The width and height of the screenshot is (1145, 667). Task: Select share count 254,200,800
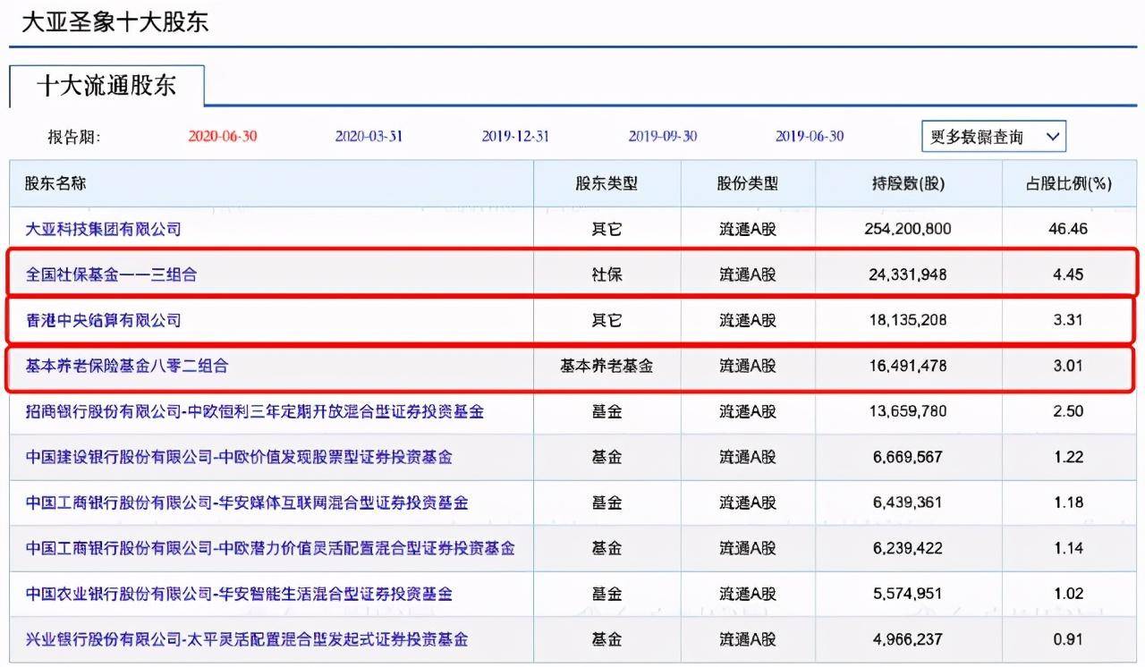coord(908,229)
